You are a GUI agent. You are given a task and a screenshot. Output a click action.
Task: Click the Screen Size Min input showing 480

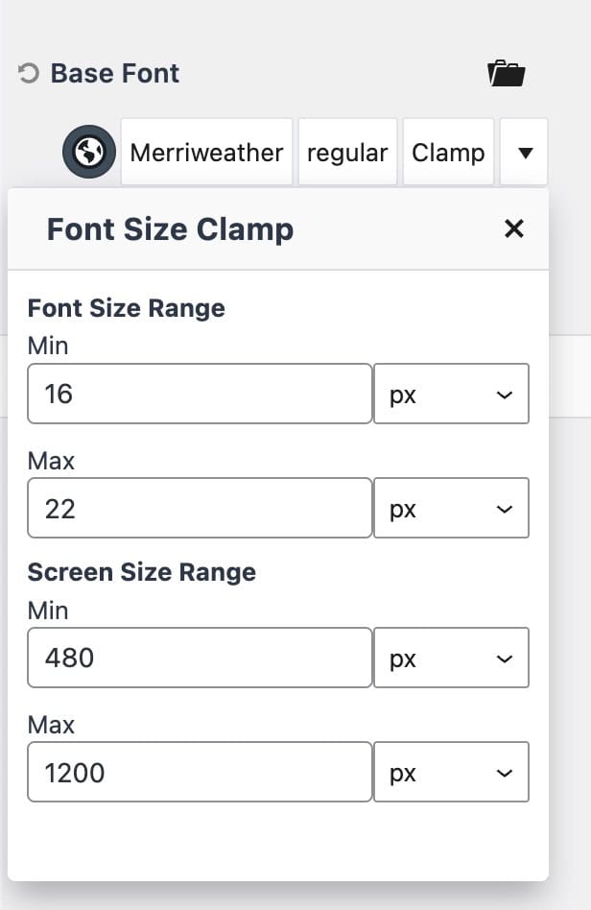(200, 658)
